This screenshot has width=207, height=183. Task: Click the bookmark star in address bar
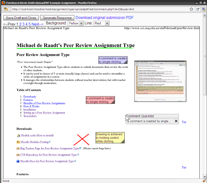(x=192, y=9)
